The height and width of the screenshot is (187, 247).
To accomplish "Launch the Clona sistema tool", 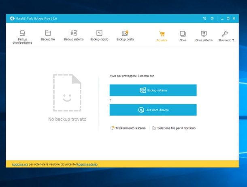I will (204, 36).
